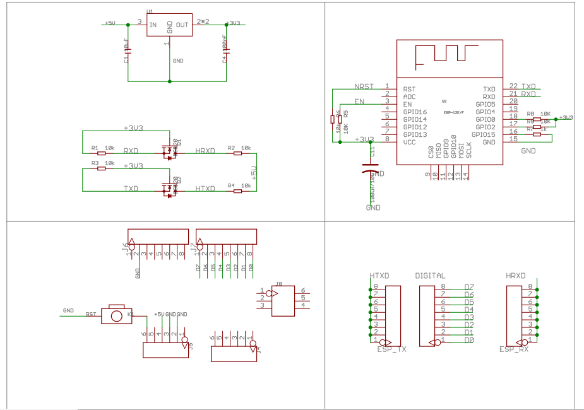The image size is (584, 410).
Task: Select the J7 header with D0–D7 pins
Action: coord(226,237)
